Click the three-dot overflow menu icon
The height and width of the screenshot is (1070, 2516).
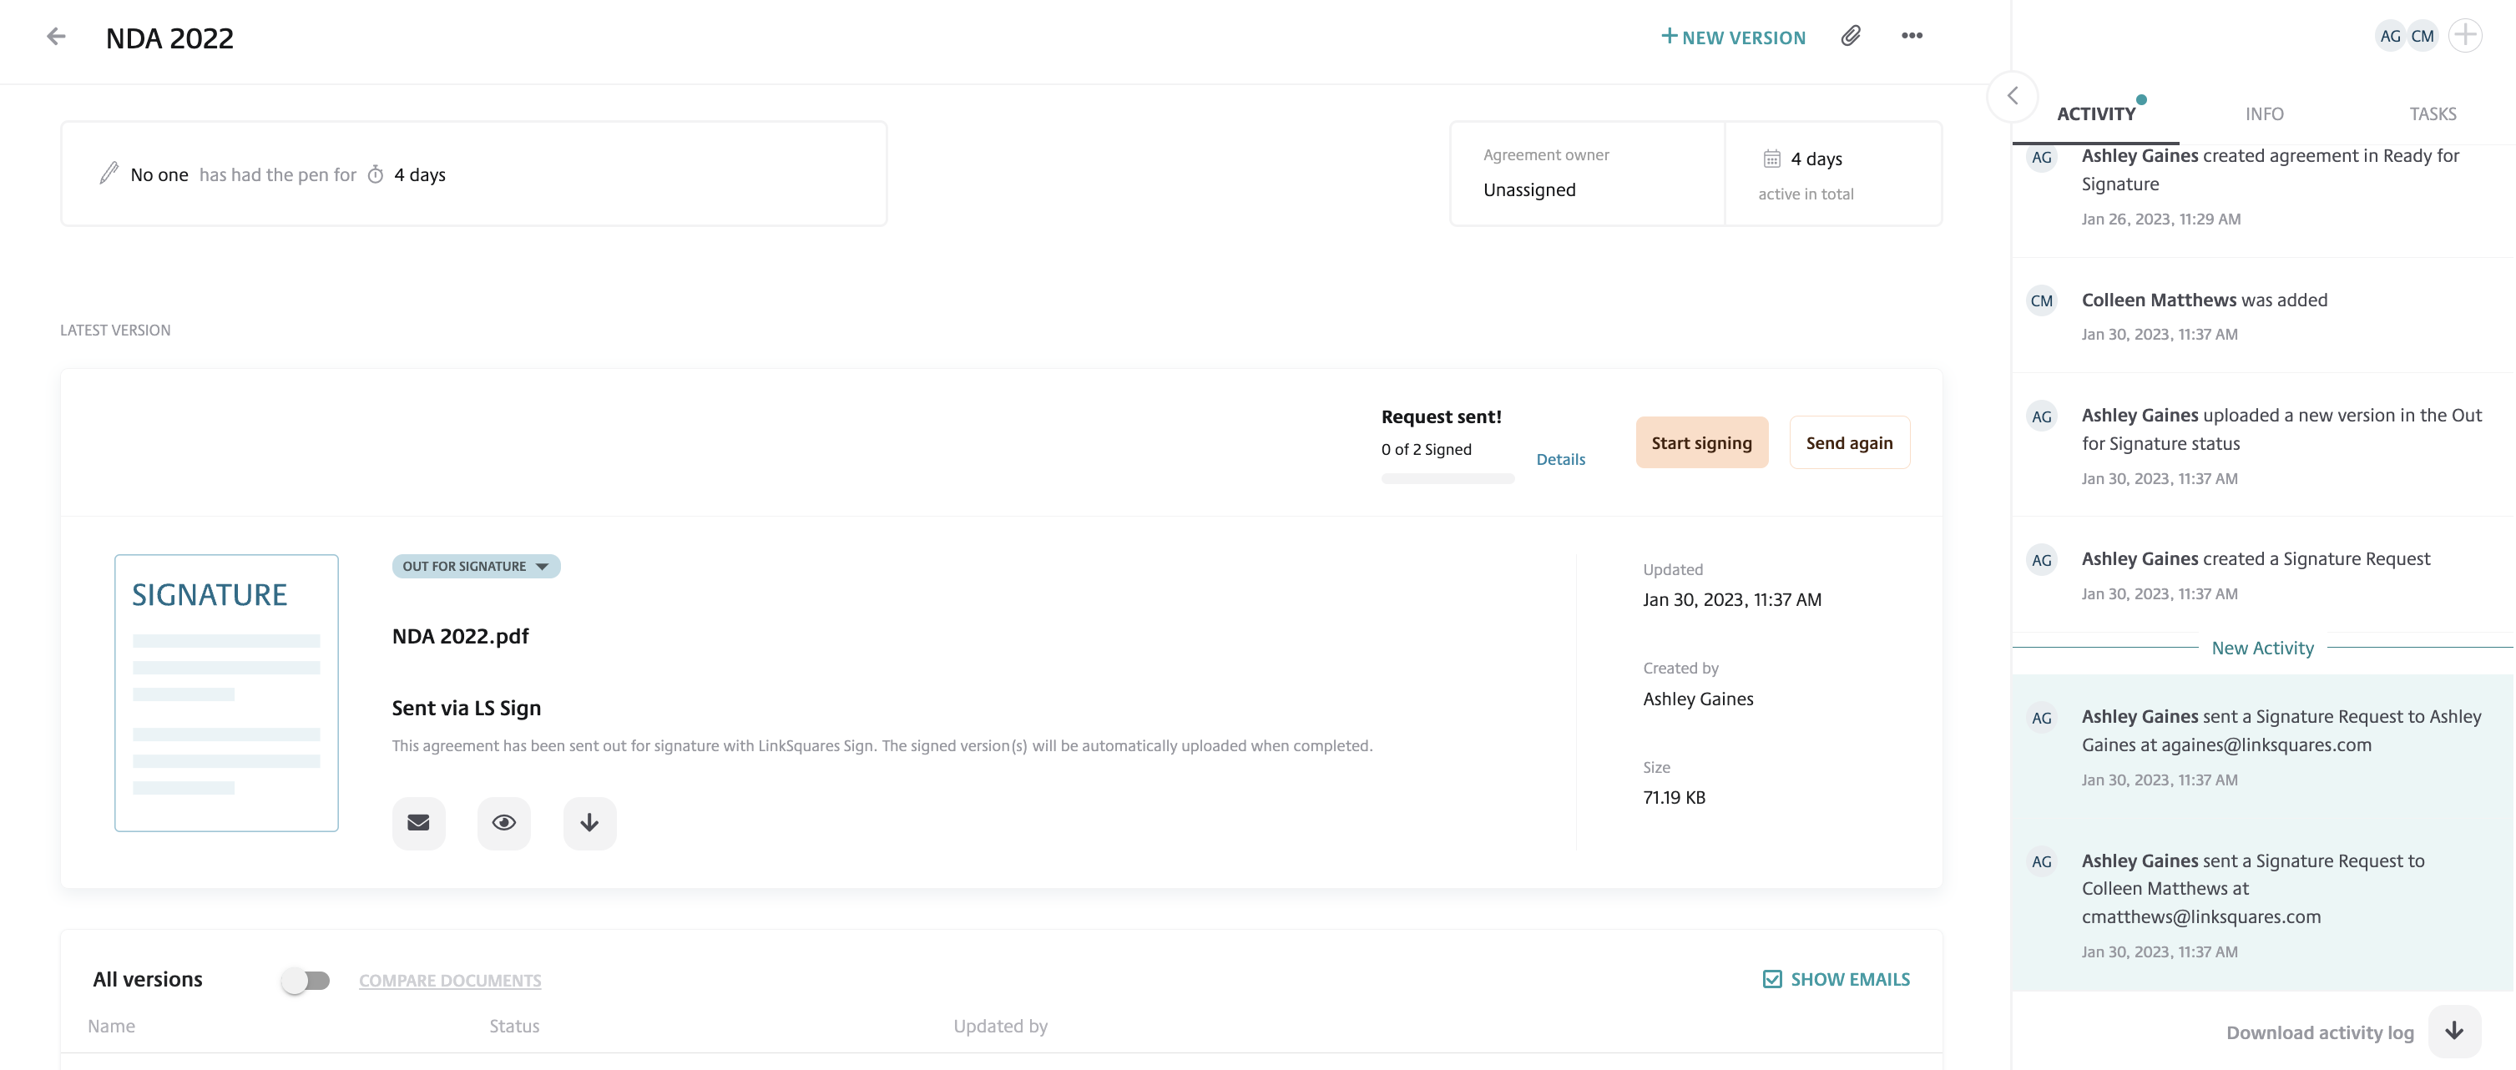[x=1909, y=35]
